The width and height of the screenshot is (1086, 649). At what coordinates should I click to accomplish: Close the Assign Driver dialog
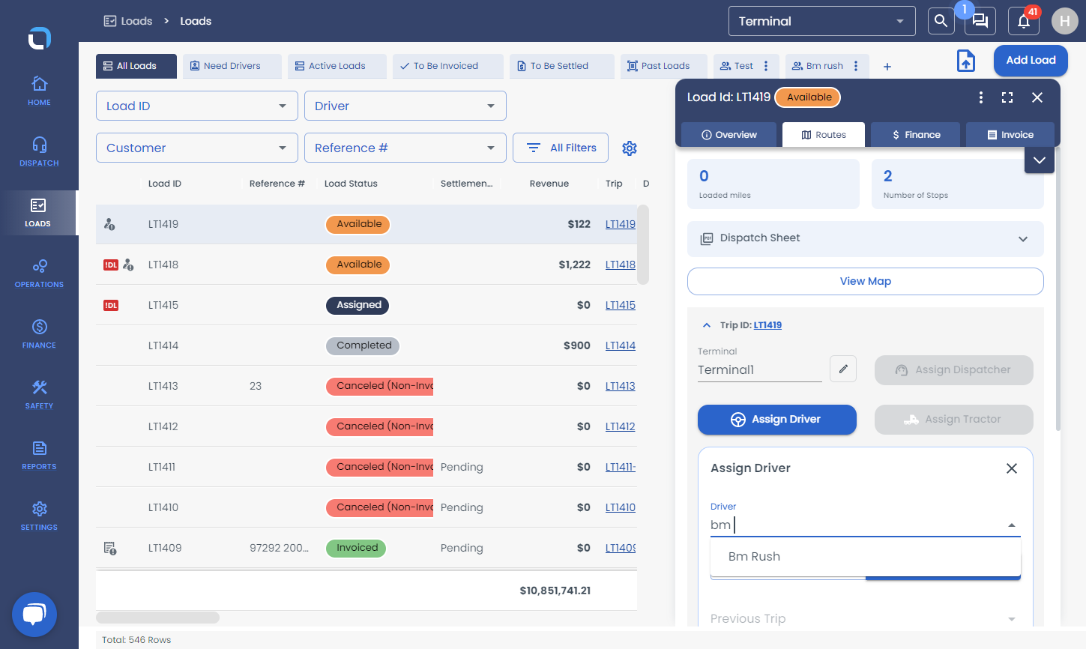click(1012, 468)
